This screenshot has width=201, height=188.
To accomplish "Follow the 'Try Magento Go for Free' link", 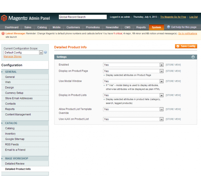I will click(173, 17).
